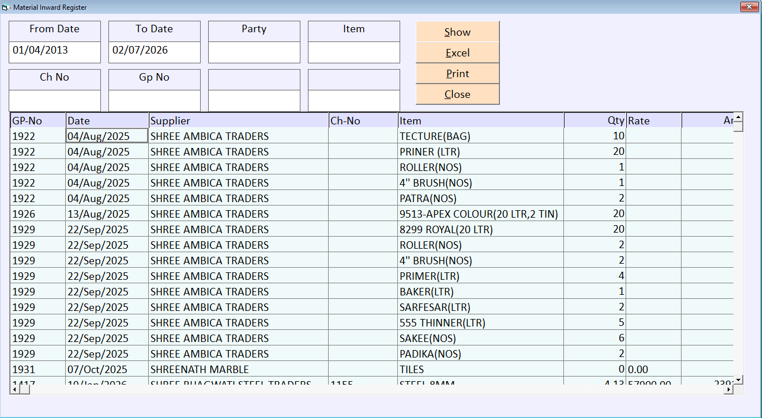The image size is (764, 418).
Task: Click the 13/Aug/2025 date cell
Action: [x=107, y=214]
